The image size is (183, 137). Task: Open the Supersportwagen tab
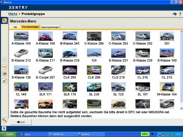click(50, 27)
